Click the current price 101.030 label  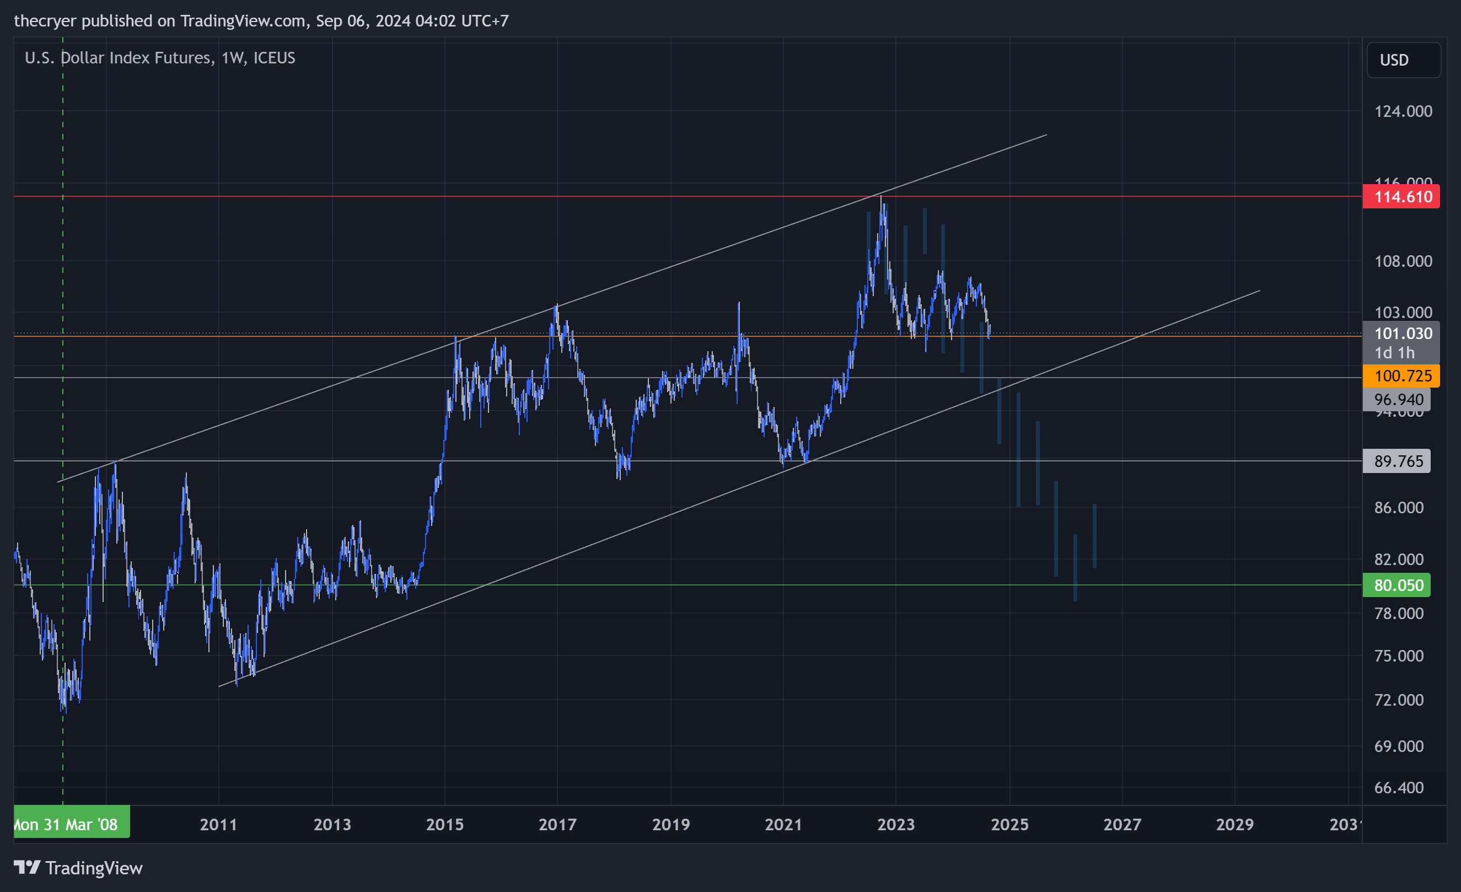coord(1401,342)
